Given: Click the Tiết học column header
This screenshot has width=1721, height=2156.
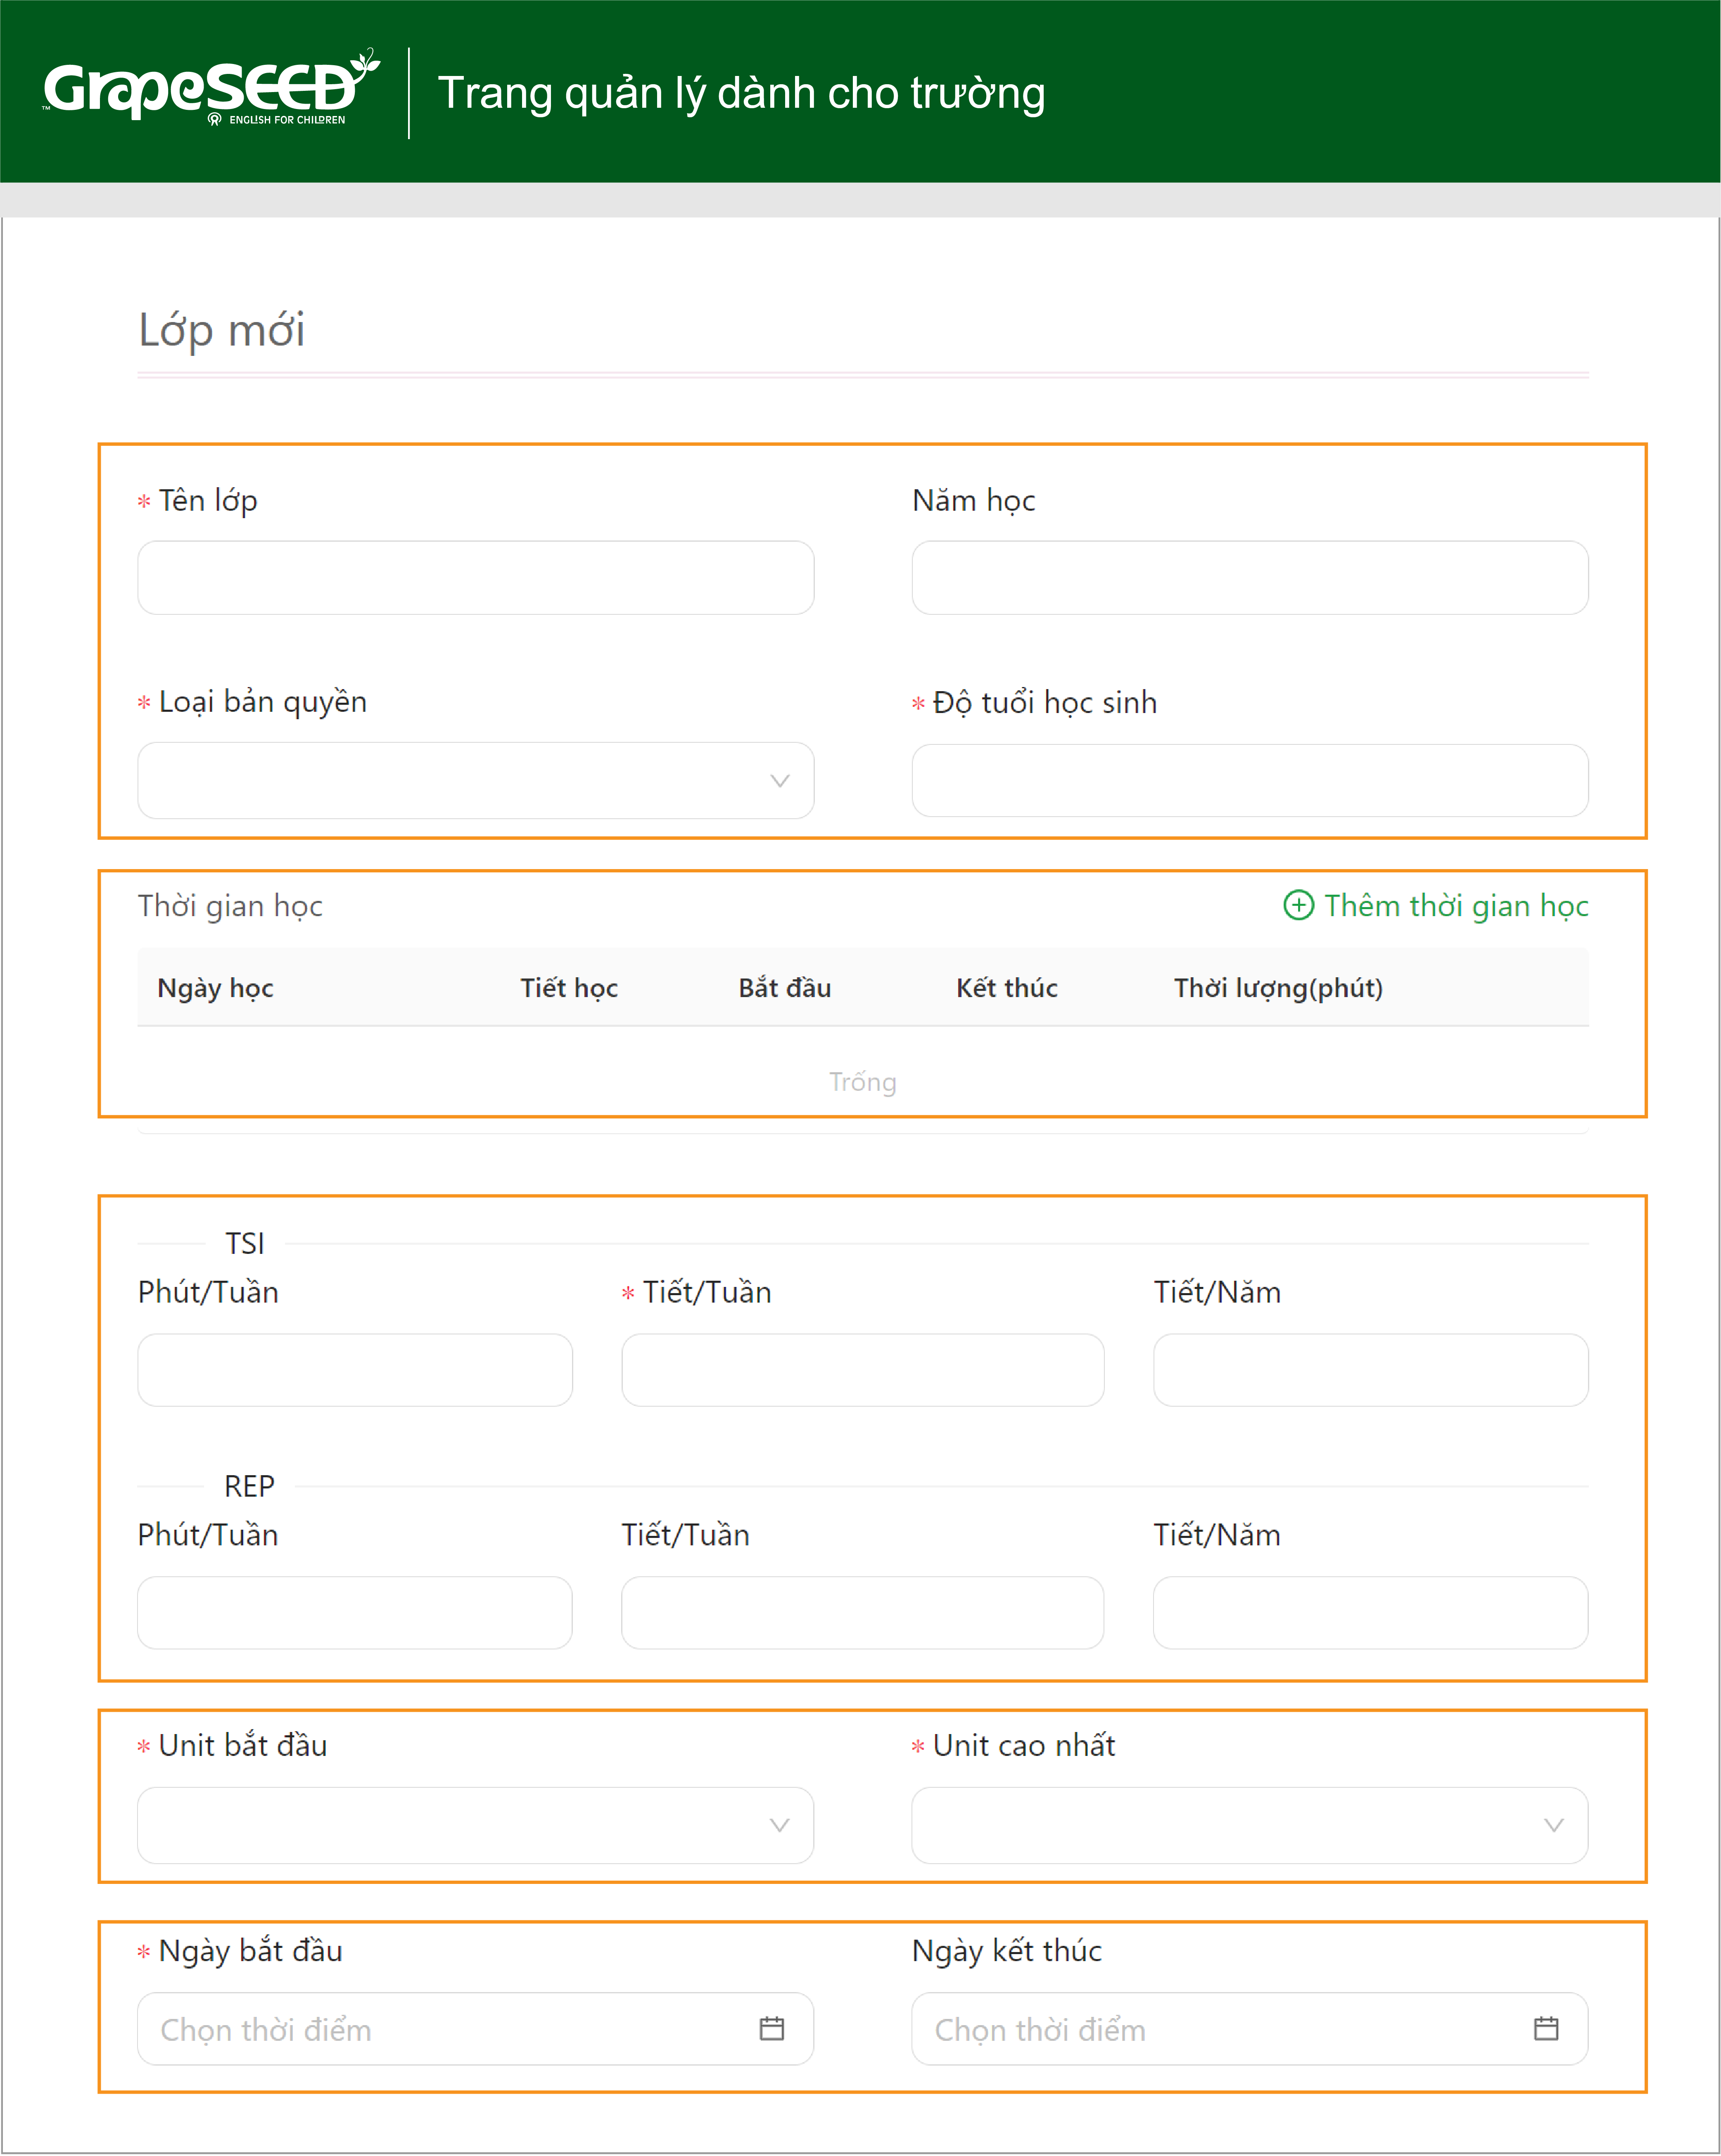Looking at the screenshot, I should coord(570,988).
